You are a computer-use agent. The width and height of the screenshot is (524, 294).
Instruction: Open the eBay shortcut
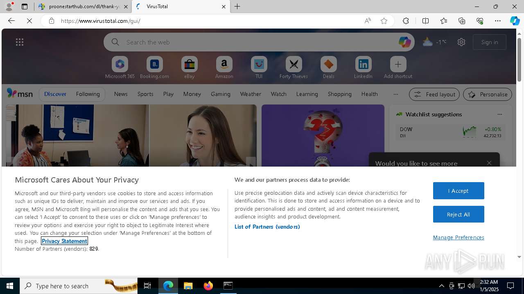coord(189,68)
